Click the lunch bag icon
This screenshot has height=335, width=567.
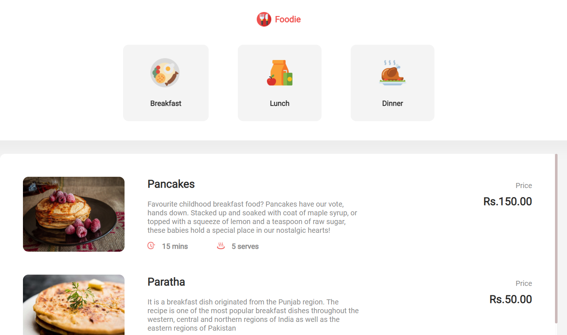[280, 73]
